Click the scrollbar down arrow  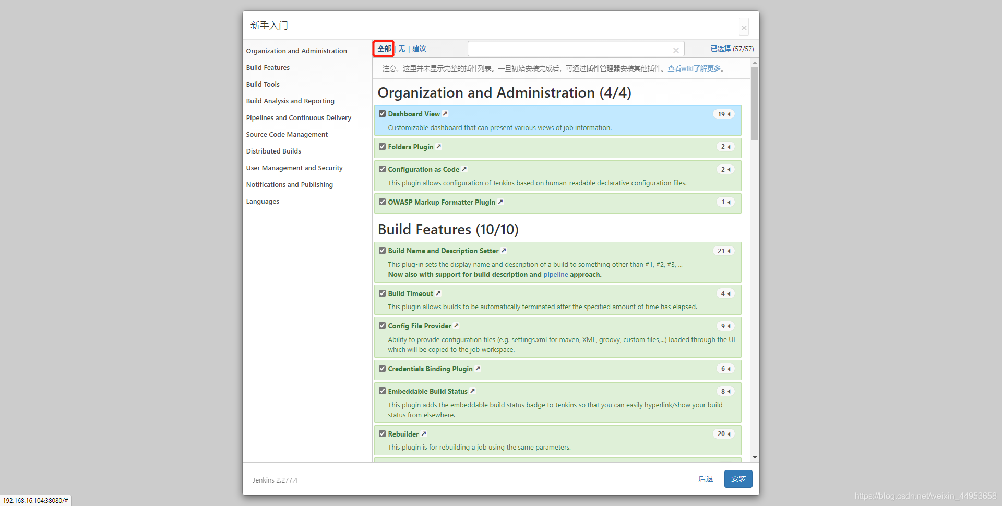[755, 457]
